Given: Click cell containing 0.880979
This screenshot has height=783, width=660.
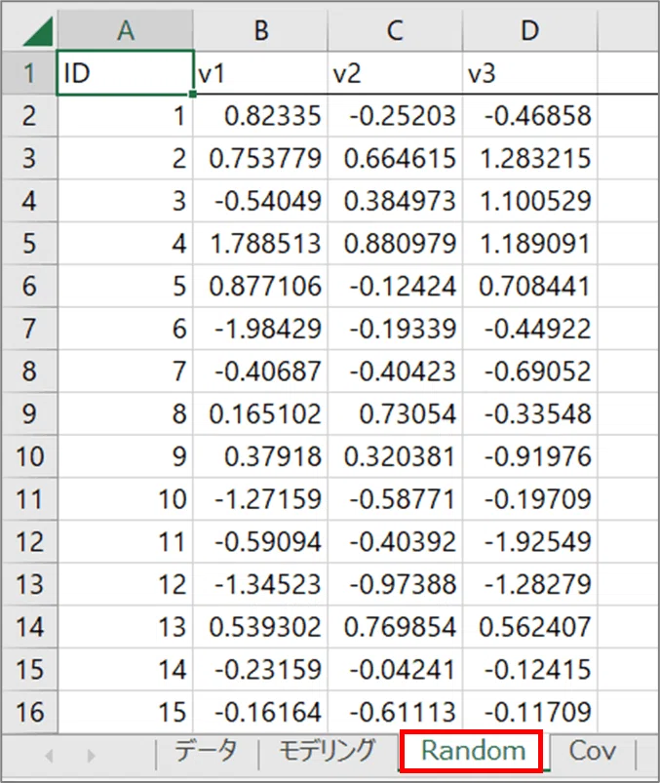Looking at the screenshot, I should (396, 244).
